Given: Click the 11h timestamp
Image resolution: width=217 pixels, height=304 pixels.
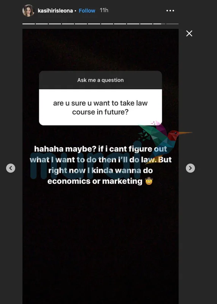Looking at the screenshot, I should (x=104, y=10).
